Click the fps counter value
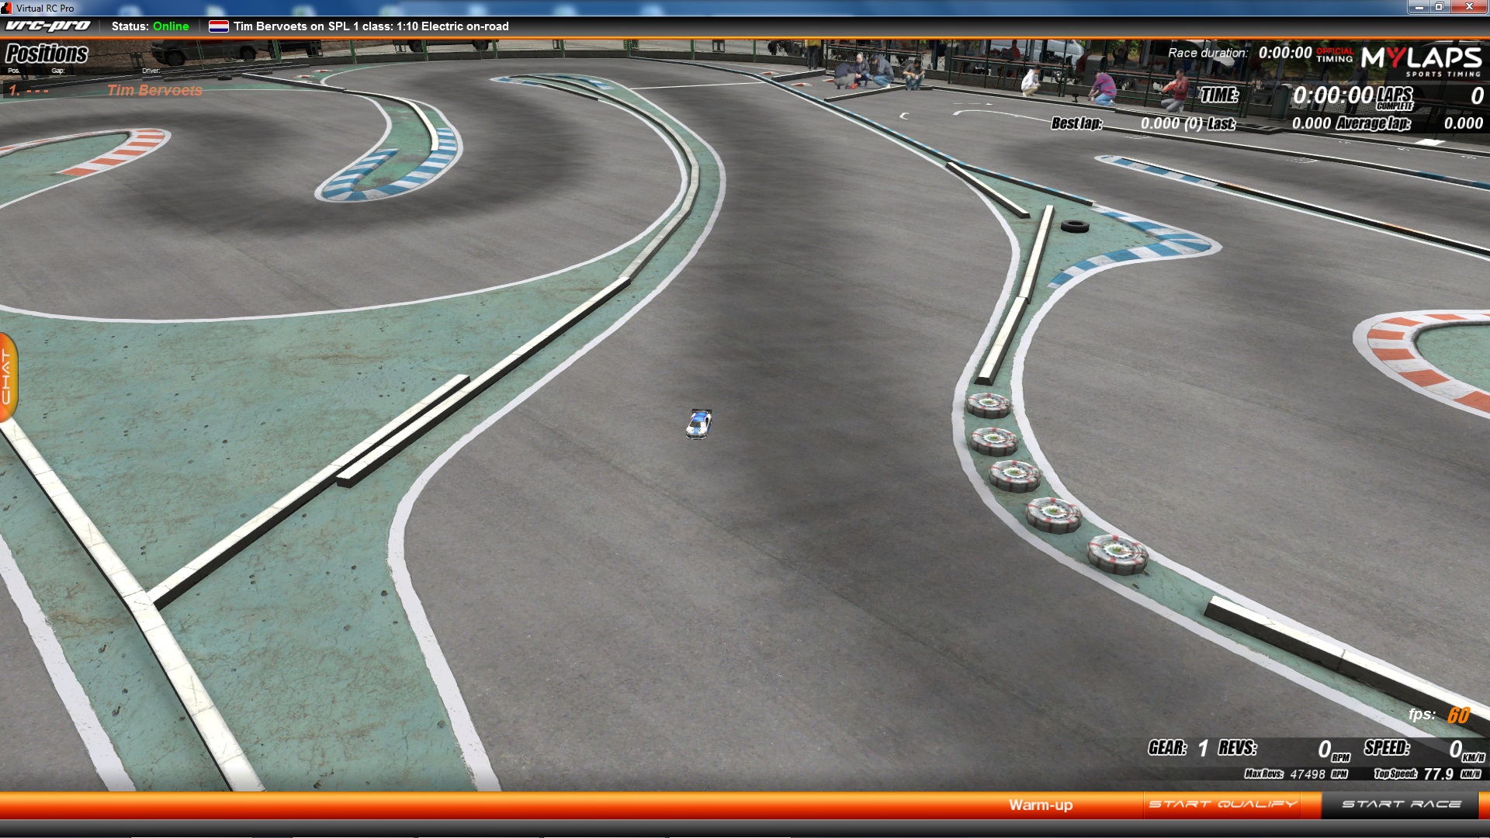The image size is (1490, 838). point(1458,715)
